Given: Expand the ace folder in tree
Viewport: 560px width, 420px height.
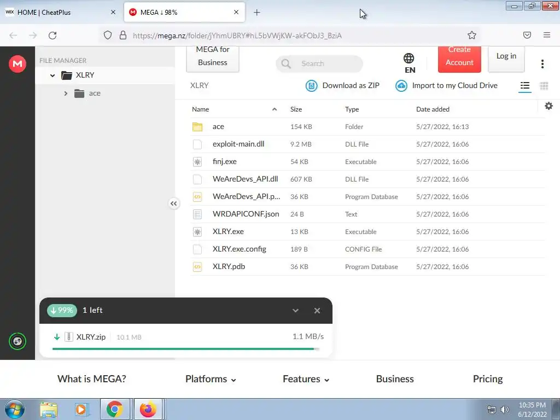Looking at the screenshot, I should click(x=66, y=94).
